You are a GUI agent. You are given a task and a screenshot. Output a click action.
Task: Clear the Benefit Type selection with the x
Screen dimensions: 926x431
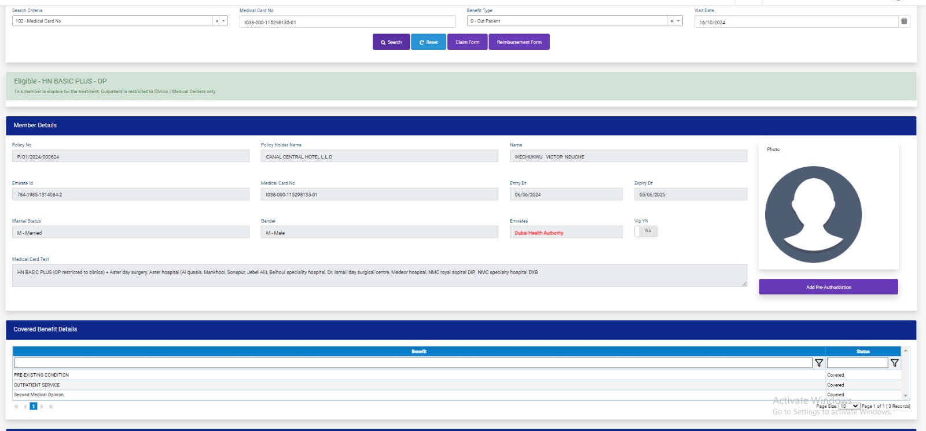tap(671, 21)
